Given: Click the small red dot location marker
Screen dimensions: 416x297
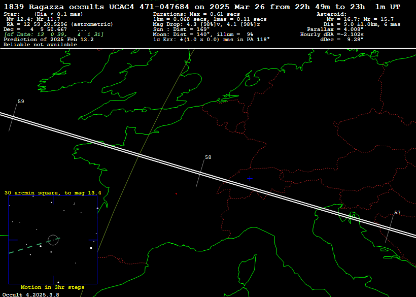Looking at the screenshot, I should tap(176, 194).
